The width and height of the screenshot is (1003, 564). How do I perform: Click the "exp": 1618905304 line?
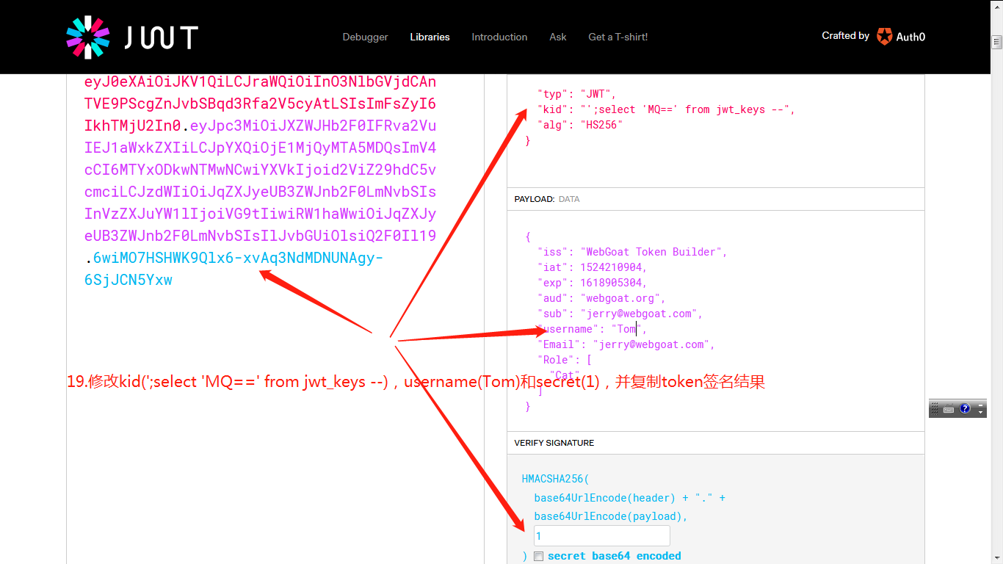point(593,283)
